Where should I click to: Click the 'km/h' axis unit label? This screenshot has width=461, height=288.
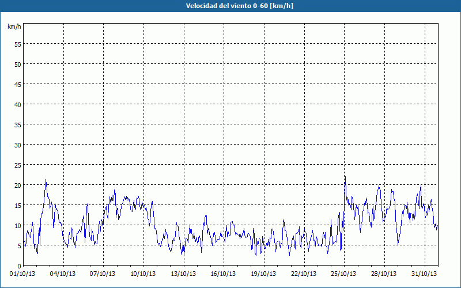pos(14,26)
